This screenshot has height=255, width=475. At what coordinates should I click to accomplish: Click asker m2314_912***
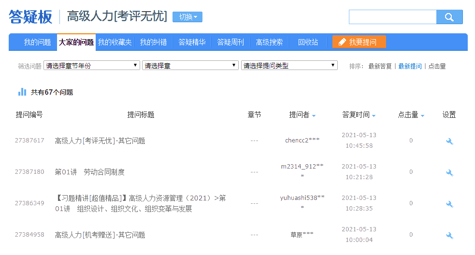[302, 171]
